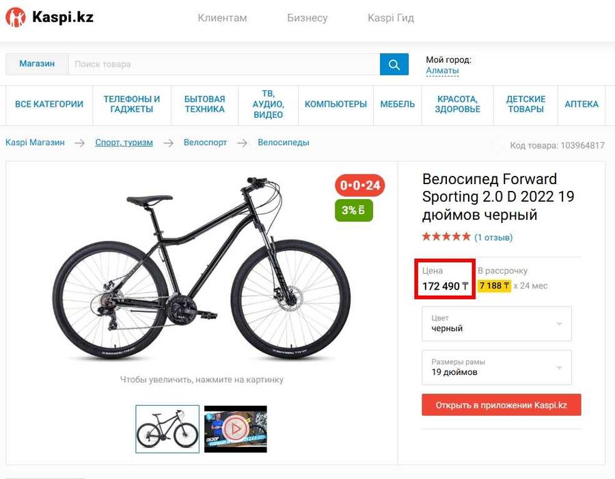Click the main bicycle image to enlarge

tap(202, 270)
